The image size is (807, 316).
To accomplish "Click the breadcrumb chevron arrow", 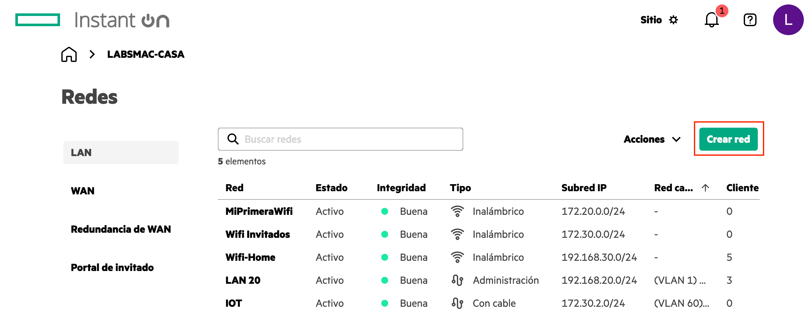I will (92, 54).
